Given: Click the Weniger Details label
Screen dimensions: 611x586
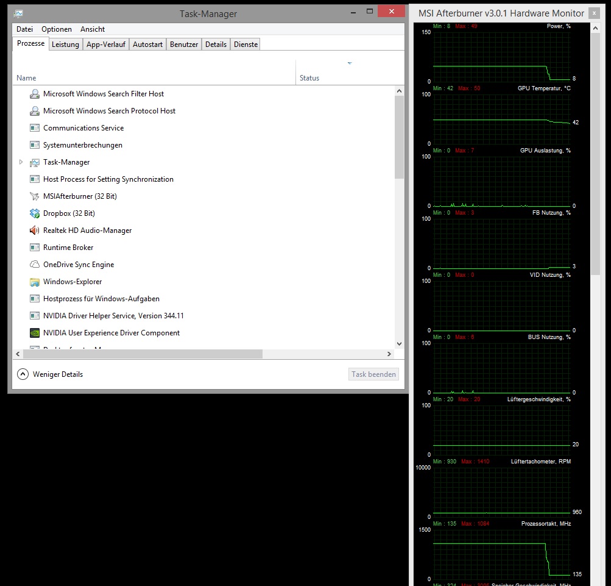Looking at the screenshot, I should [x=58, y=374].
